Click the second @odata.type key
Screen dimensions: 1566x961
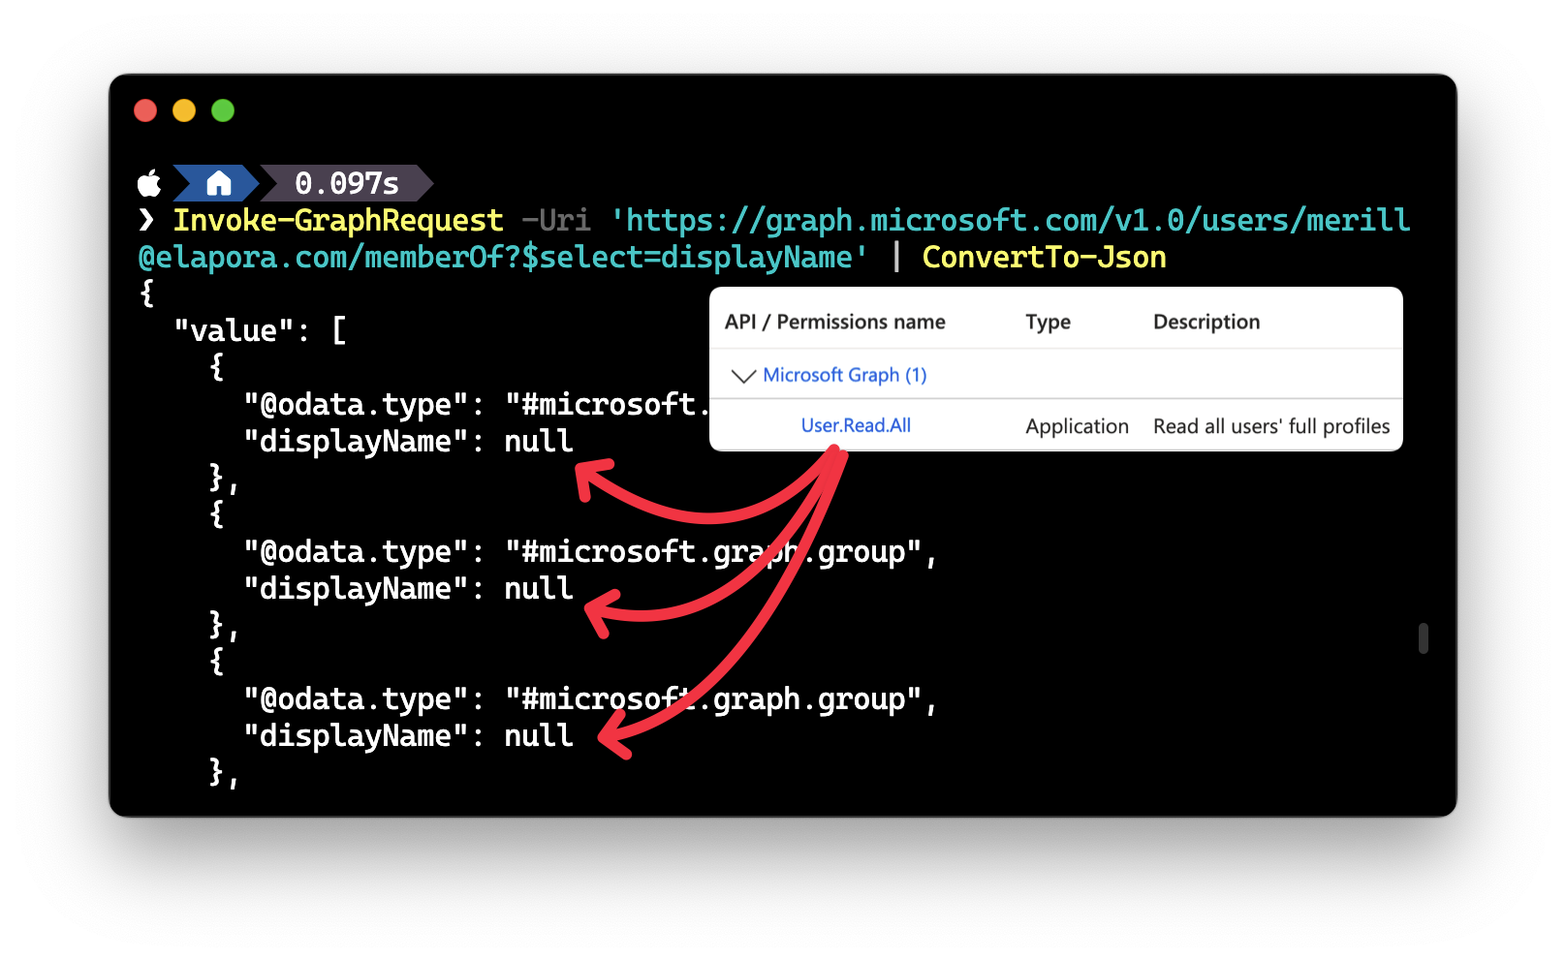click(x=356, y=552)
